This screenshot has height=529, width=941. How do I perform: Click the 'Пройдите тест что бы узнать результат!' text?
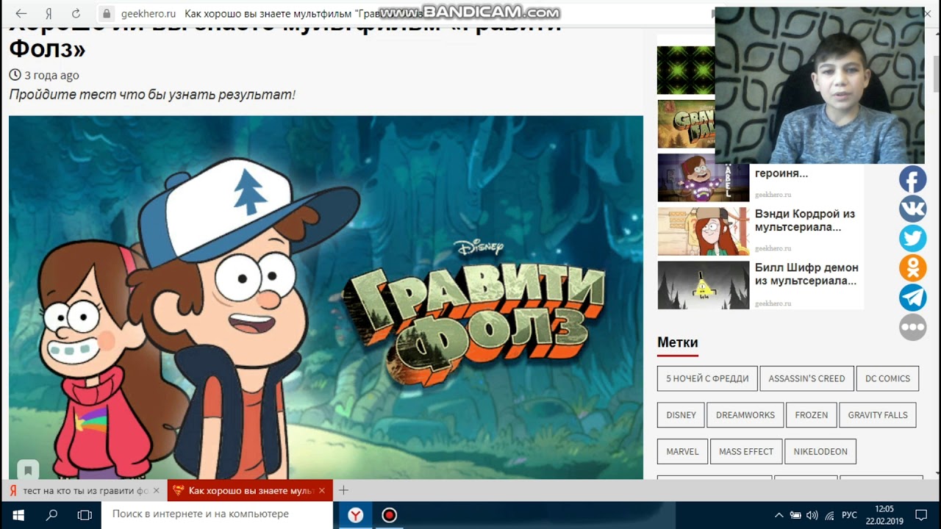(152, 95)
